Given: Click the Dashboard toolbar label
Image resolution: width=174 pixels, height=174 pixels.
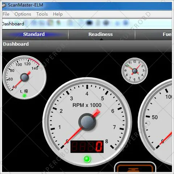Looking at the screenshot, I should click(x=13, y=24).
